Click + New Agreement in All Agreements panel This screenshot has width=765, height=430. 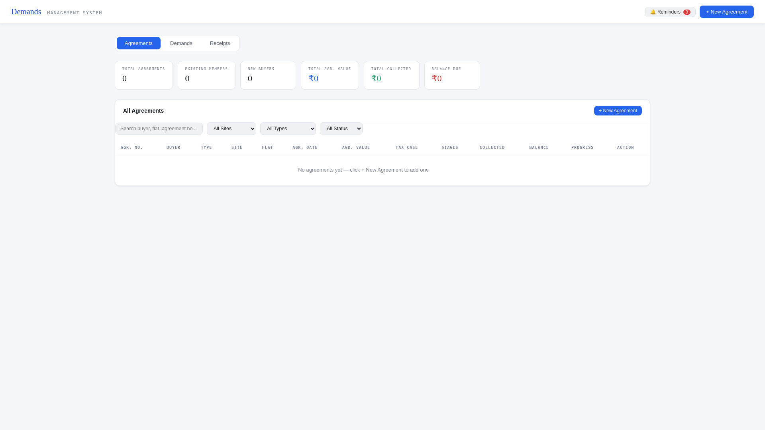(x=618, y=111)
